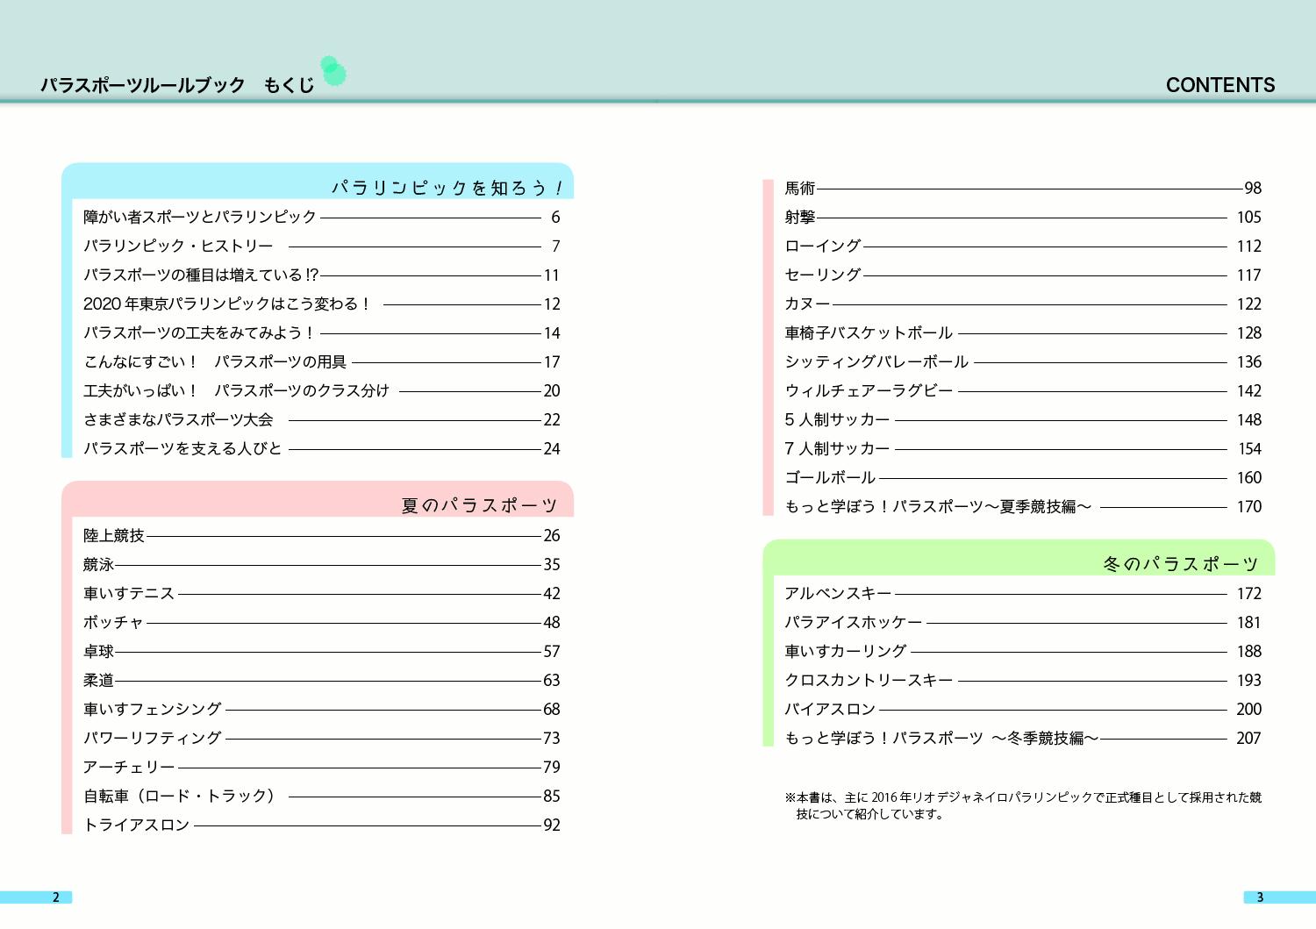
Task: Click the page number 3 footer marker
Action: point(1260,897)
